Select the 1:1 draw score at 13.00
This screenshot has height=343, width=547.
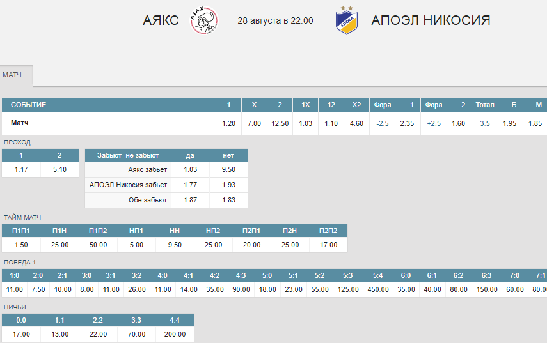point(59,334)
